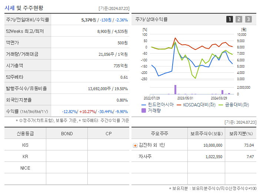Click the 1Y return -9.90%
Image resolution: width=260 pixels, height=194 pixels.
[x=121, y=112]
